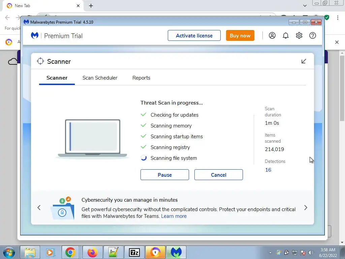The height and width of the screenshot is (259, 345).
Task: Open the Malwarebytes help question-mark icon
Action: pyautogui.click(x=313, y=35)
